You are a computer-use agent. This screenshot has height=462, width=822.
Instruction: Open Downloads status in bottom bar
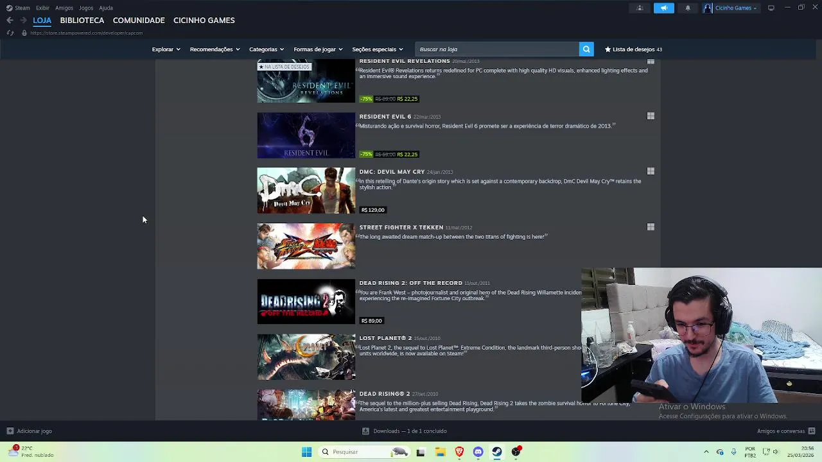click(405, 431)
